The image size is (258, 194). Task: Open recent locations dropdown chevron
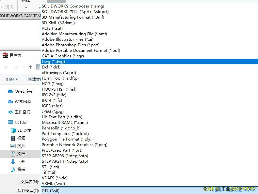pos(24,67)
